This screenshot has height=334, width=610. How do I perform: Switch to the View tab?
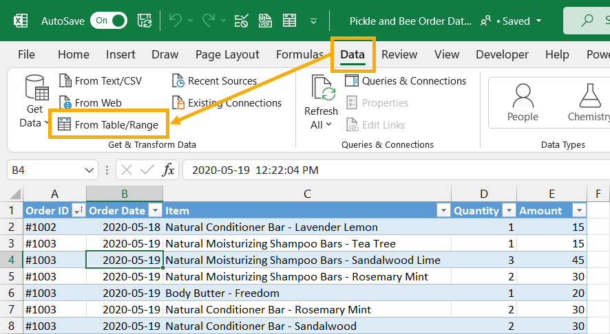(447, 54)
